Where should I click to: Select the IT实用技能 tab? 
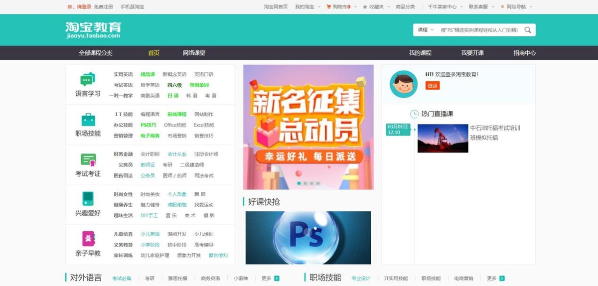click(396, 279)
